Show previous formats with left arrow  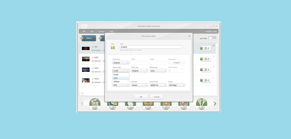coord(82,104)
